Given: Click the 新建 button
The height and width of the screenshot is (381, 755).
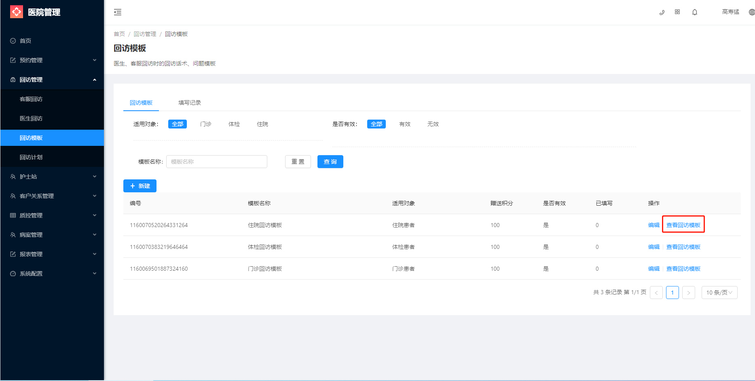Looking at the screenshot, I should 140,186.
